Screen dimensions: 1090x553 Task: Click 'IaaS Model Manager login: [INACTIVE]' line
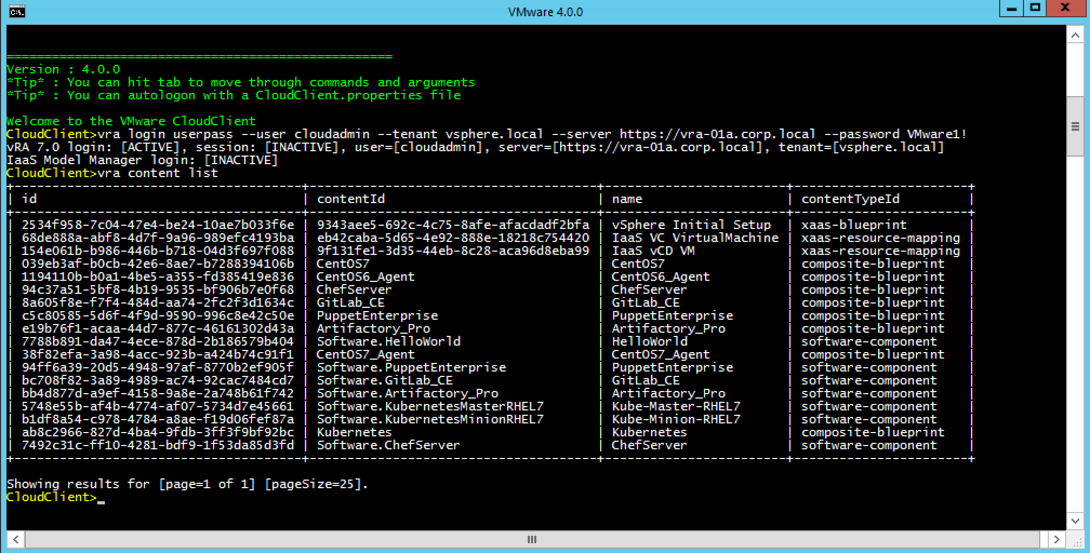click(x=142, y=160)
